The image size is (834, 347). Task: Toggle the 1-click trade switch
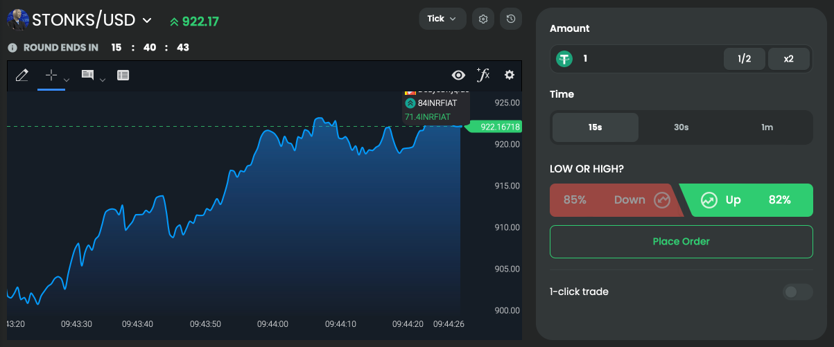[798, 292]
